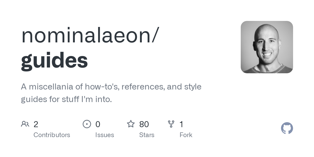This screenshot has width=314, height=157.
Task: Select the "guides for stuff I'm into" line
Action: click(66, 99)
